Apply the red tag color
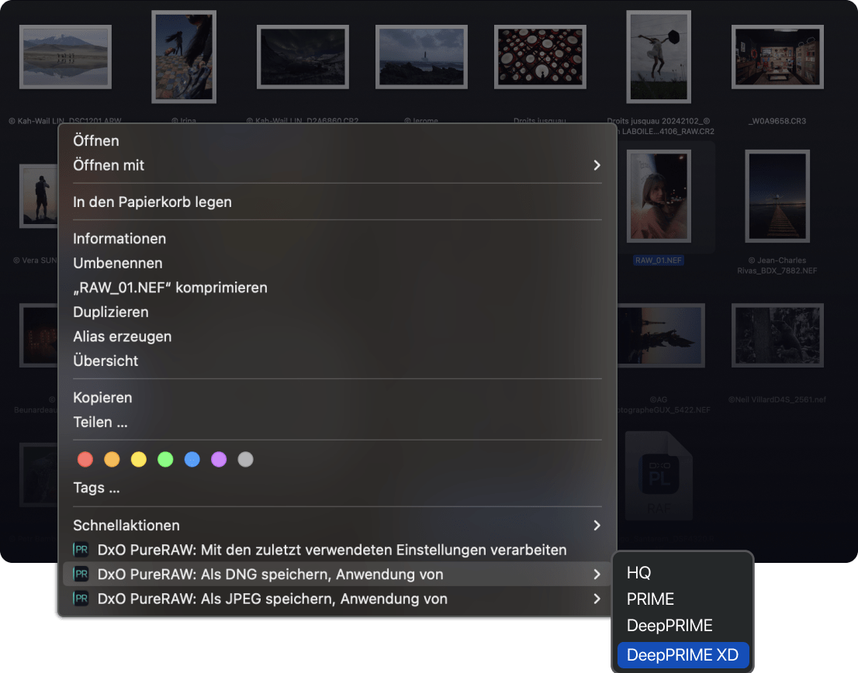This screenshot has height=673, width=858. tap(85, 459)
